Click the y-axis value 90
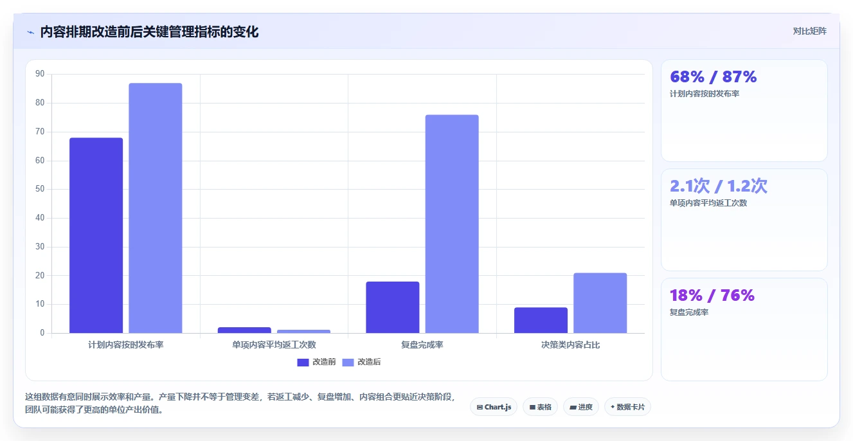Screen dimensions: 853x441 point(40,74)
